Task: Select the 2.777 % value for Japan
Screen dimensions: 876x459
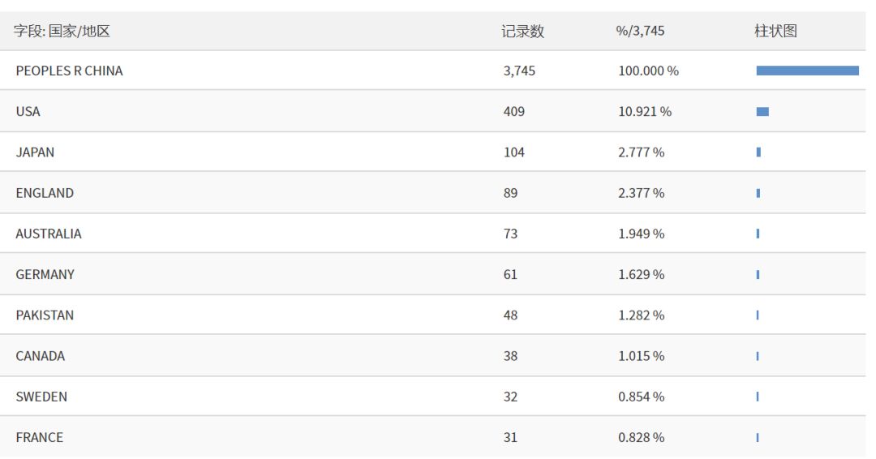Action: 641,152
